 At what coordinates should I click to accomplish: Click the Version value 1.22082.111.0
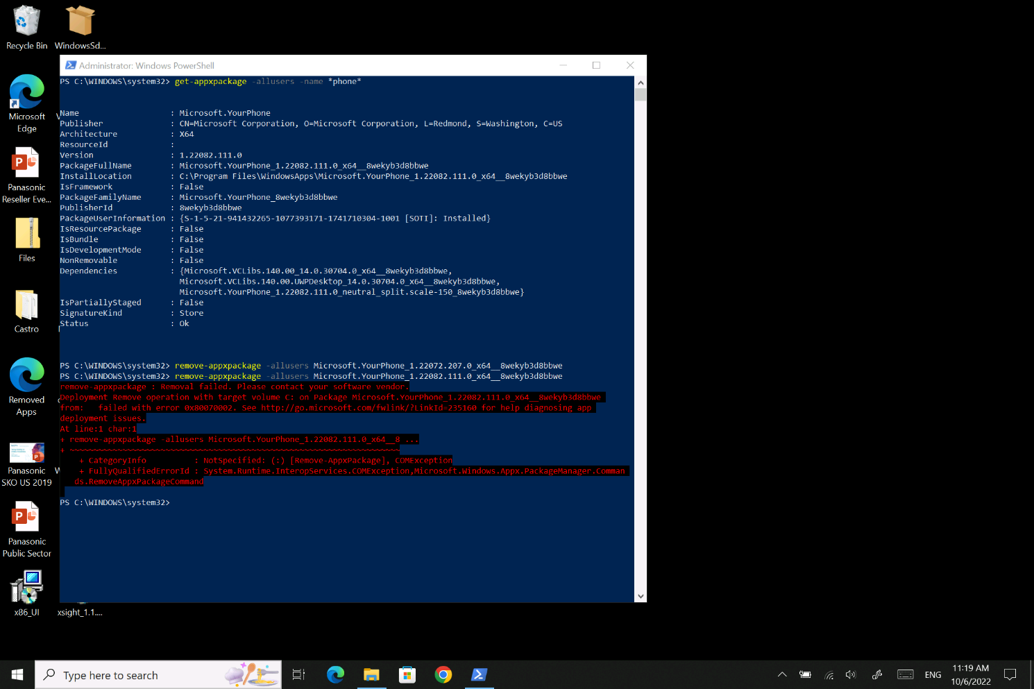coord(210,155)
